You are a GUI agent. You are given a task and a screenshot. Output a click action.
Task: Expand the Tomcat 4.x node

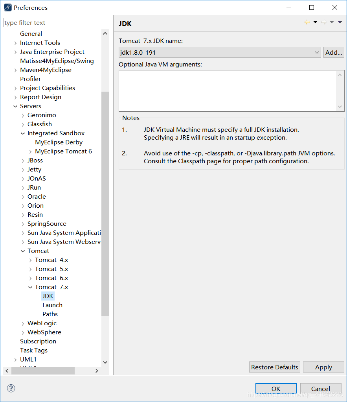point(30,260)
